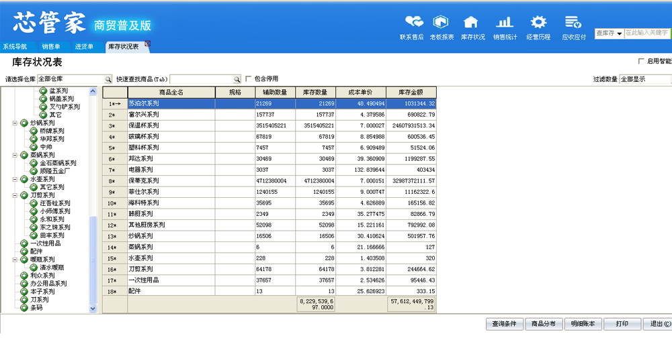The height and width of the screenshot is (338, 672).
Task: Collapse 炒锅系列 tree branch minus box
Action: point(15,123)
